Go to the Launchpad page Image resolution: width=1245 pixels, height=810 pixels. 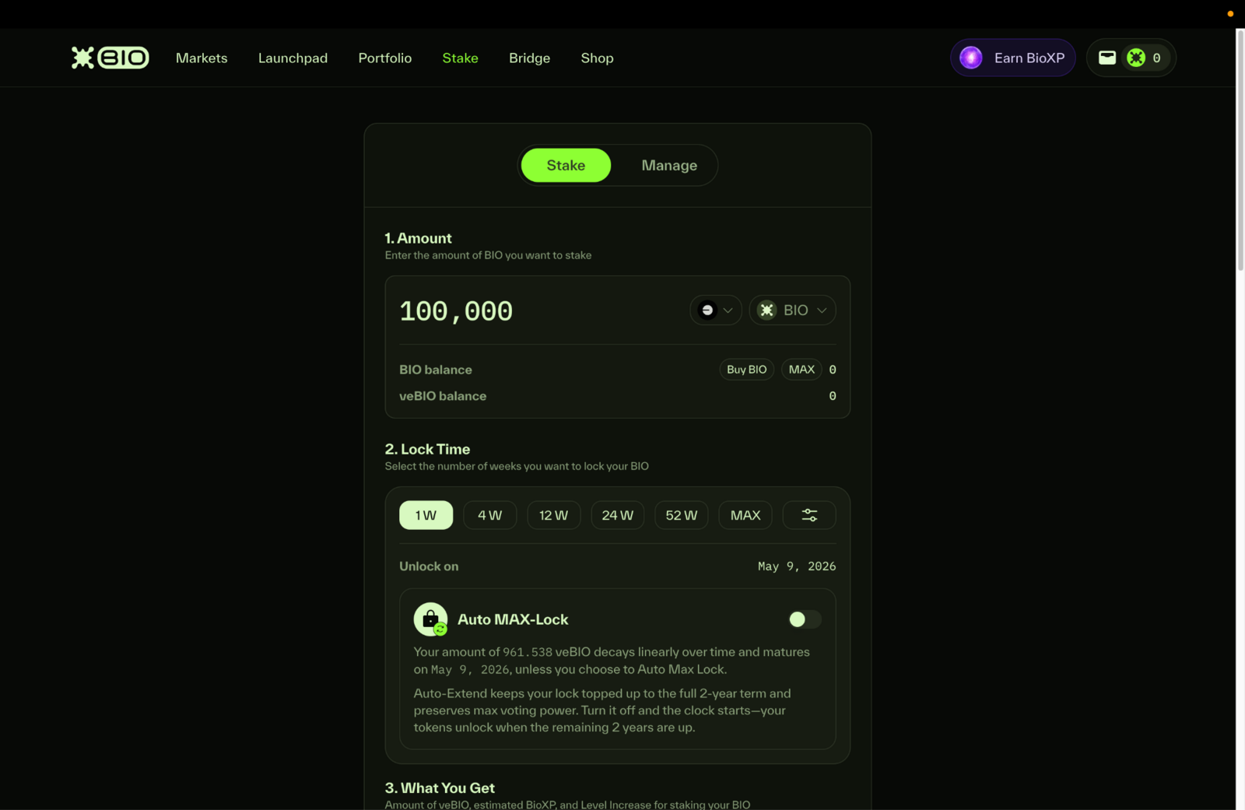[x=293, y=58]
